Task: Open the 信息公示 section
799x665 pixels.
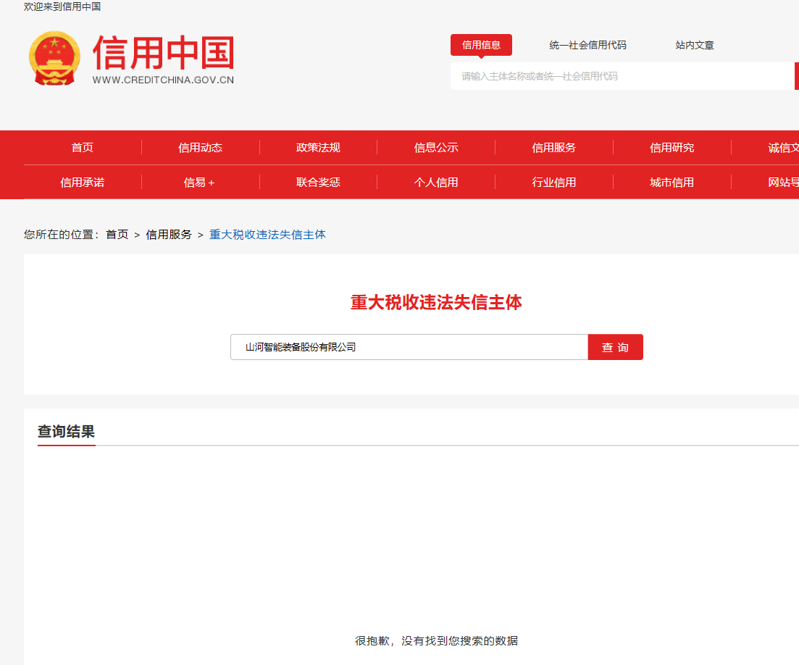Action: click(435, 147)
